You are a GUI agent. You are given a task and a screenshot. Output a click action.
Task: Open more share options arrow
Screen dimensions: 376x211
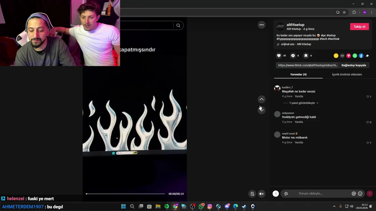[367, 56]
